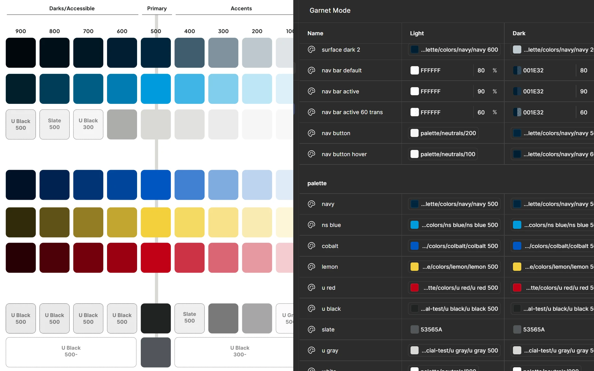Click the Light mode column header
This screenshot has height=371, width=594.
(417, 33)
